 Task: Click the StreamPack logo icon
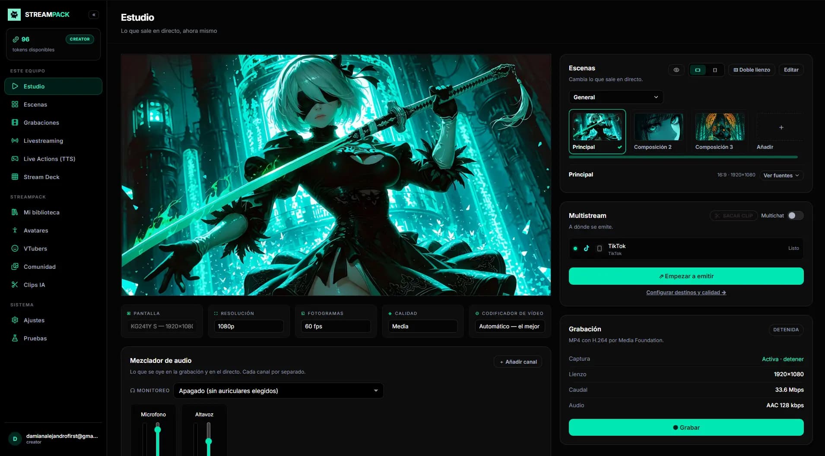click(x=14, y=15)
